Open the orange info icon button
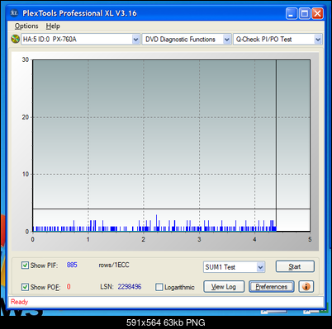 [x=306, y=287]
